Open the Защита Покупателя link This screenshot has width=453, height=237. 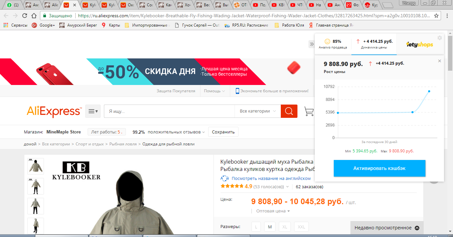176,91
